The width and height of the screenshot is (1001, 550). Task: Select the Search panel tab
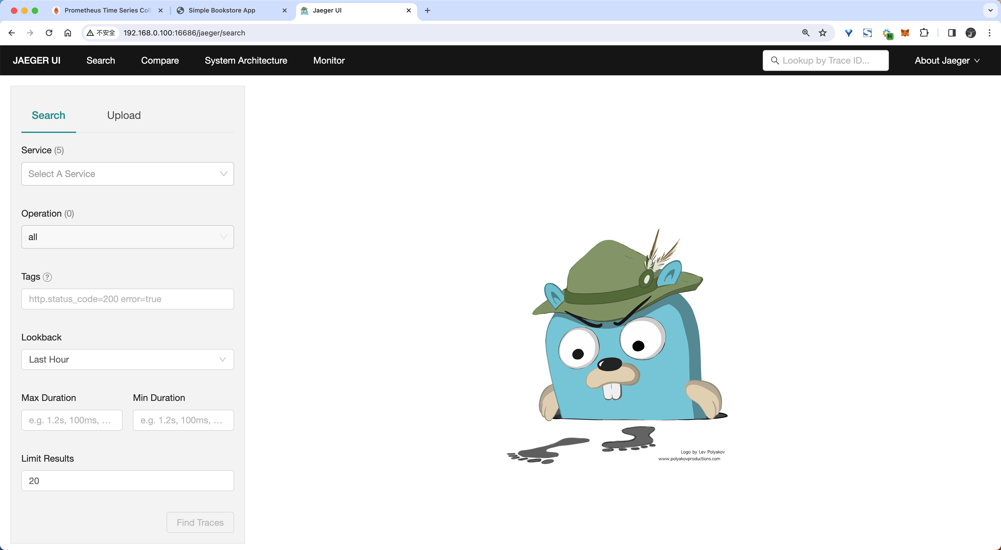coord(48,115)
